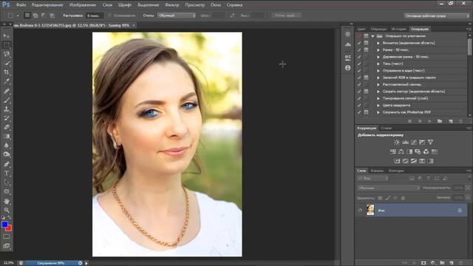Toggle checkmark for Тень (текст) action
Viewport: 473px width, 266px height.
pyautogui.click(x=359, y=64)
